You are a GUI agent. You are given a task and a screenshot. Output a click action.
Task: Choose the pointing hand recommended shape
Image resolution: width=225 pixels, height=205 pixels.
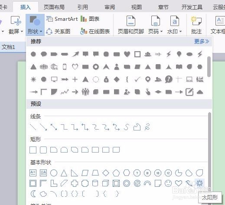tap(148, 92)
